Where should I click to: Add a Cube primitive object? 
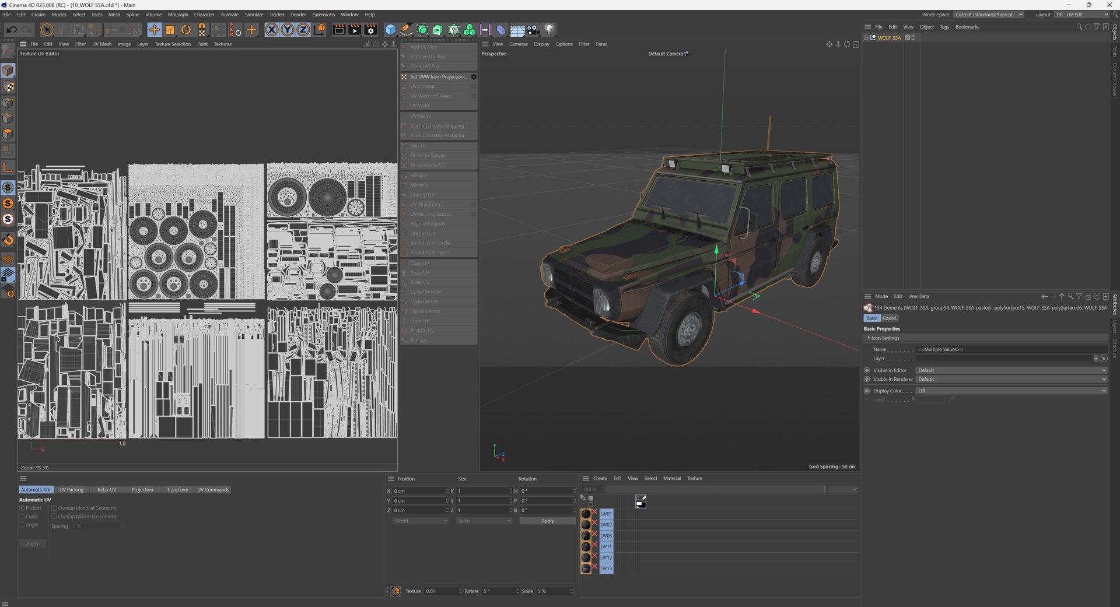[x=391, y=30]
